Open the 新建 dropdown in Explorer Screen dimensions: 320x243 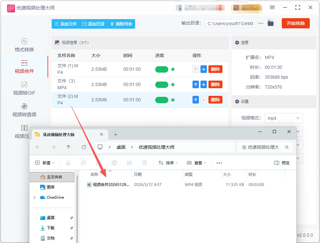point(45,163)
